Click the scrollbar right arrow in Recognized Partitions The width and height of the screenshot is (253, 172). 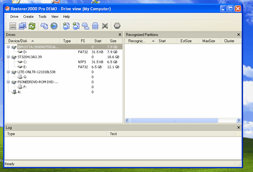coord(239,120)
